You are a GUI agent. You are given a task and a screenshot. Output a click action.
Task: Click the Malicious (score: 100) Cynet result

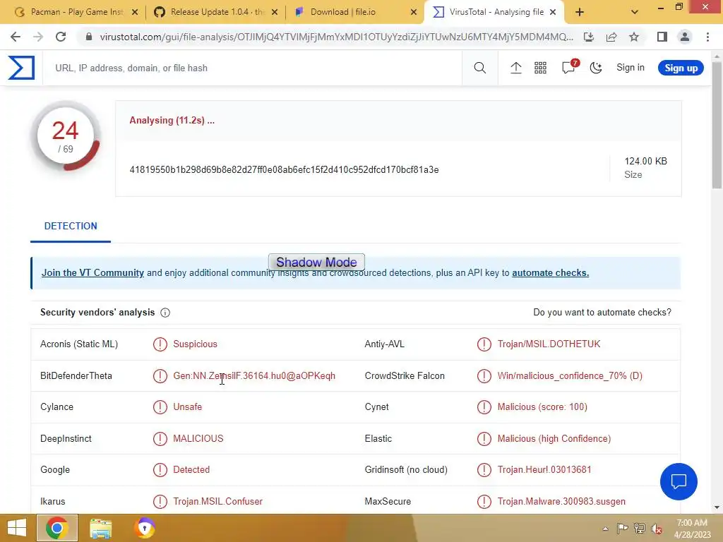542,407
